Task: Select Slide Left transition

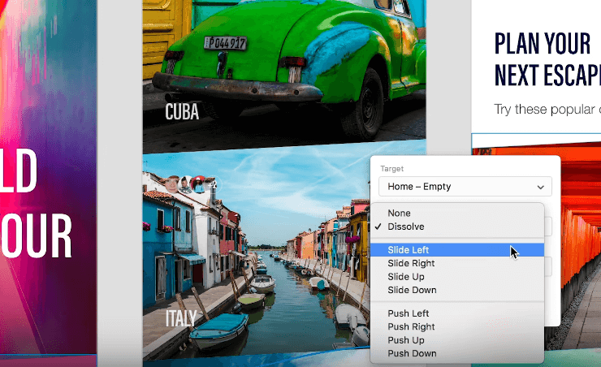Action: pos(457,250)
